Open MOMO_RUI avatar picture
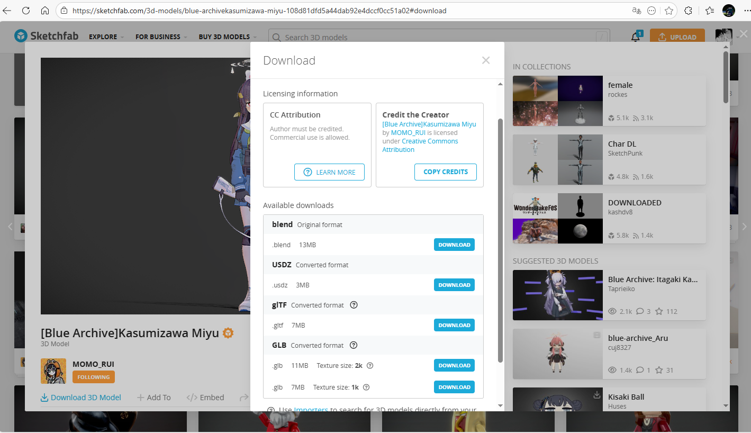Image resolution: width=751 pixels, height=433 pixels. (53, 371)
